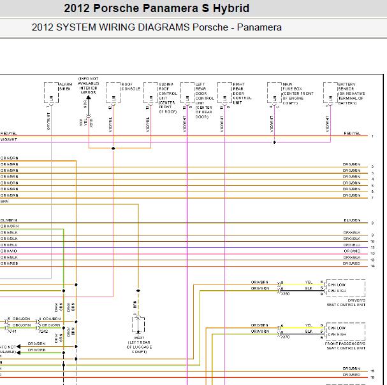Click the X170 connector label
Screen dimensions: 387x385
(x=285, y=337)
